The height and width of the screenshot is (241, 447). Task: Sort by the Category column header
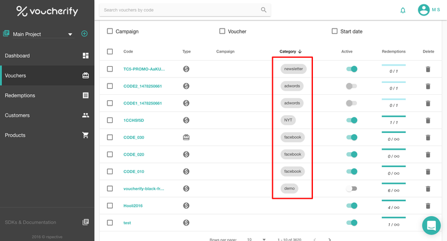(x=290, y=51)
